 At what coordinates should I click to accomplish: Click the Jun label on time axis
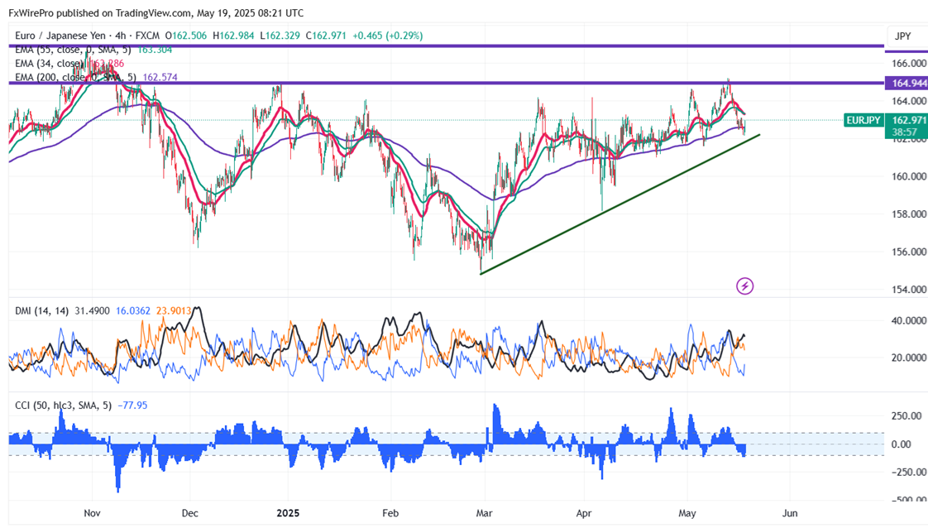tap(790, 513)
